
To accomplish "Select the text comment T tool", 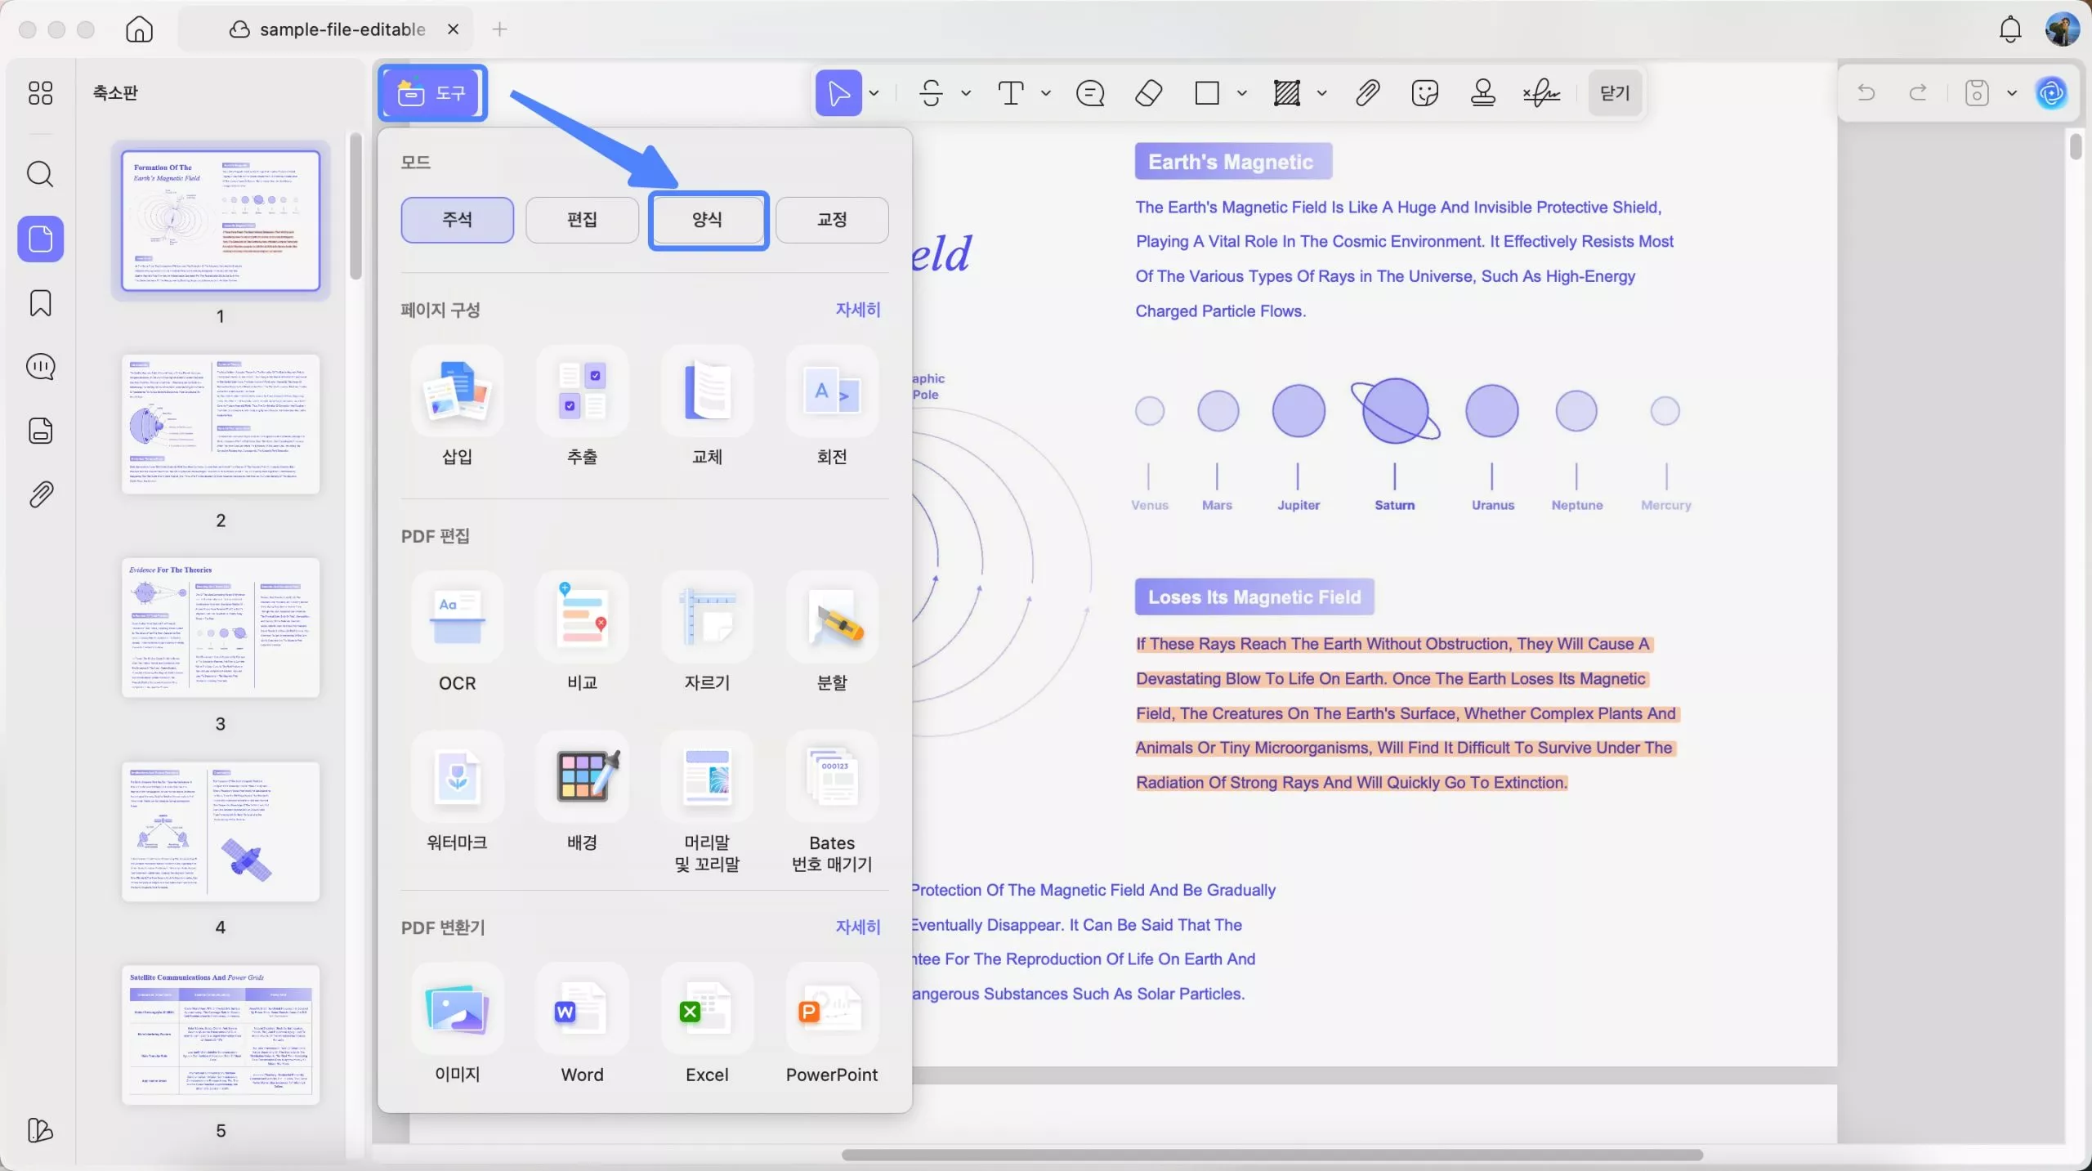I will click(1011, 93).
